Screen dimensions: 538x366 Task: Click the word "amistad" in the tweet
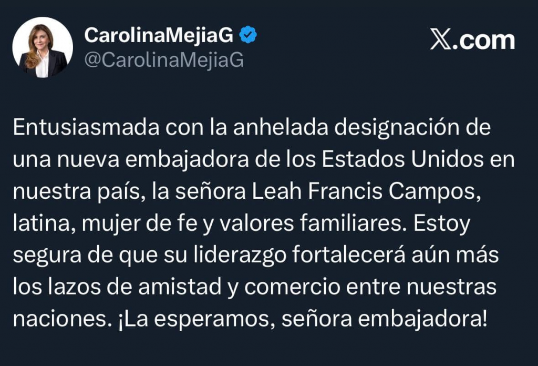pyautogui.click(x=188, y=287)
